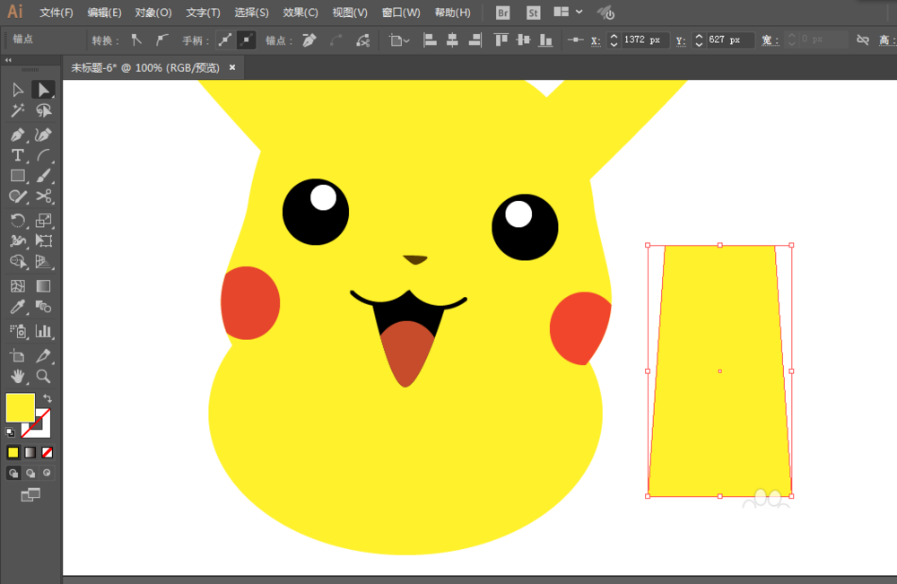Open the arrange documents dropdown
This screenshot has width=897, height=584.
coord(568,12)
